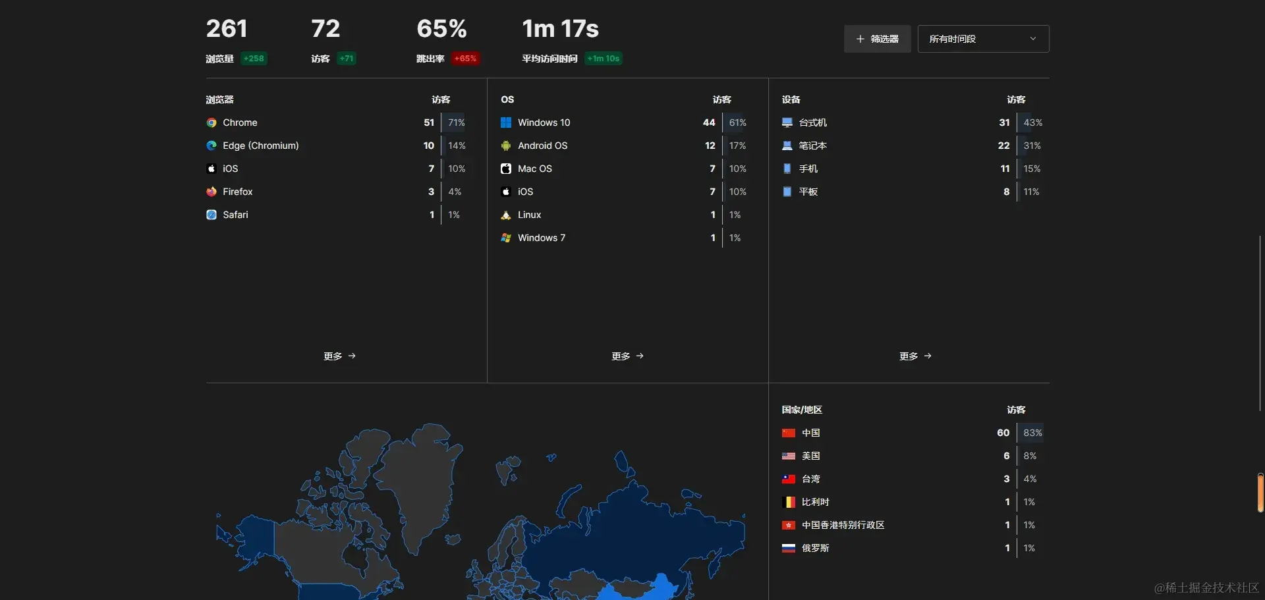Click the 中国 country label
Image resolution: width=1265 pixels, height=600 pixels.
pos(811,433)
